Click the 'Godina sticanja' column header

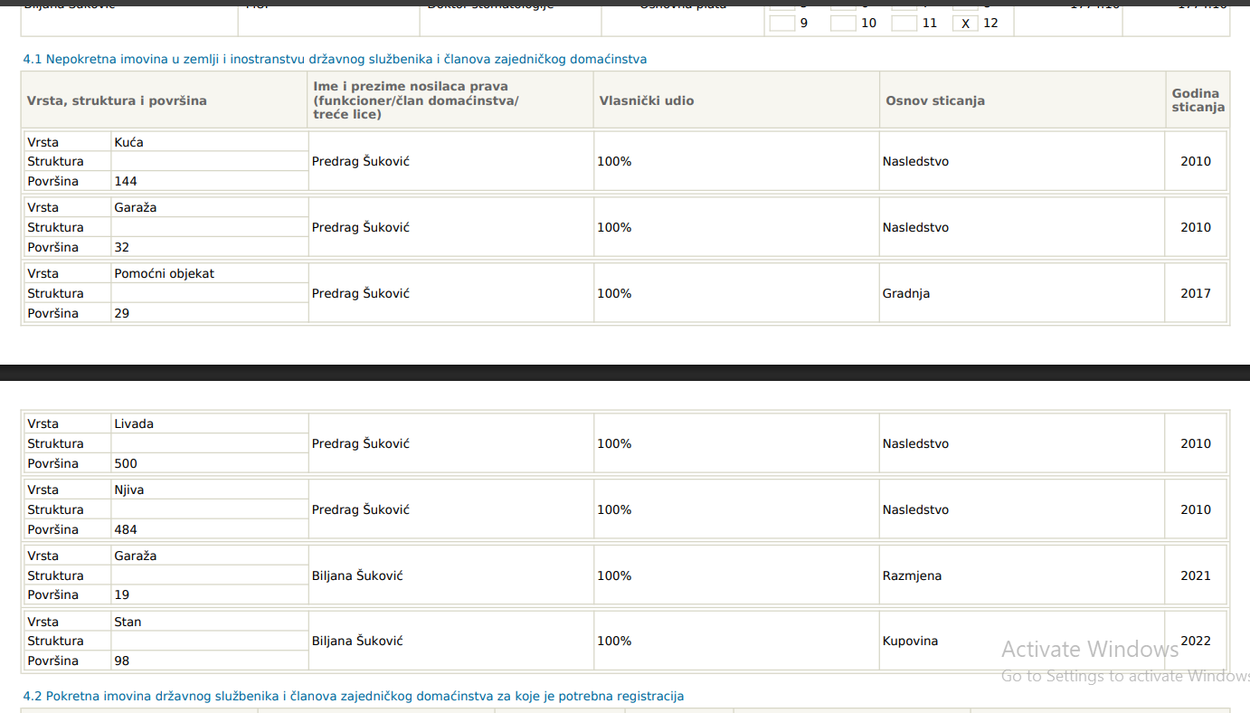click(1198, 100)
